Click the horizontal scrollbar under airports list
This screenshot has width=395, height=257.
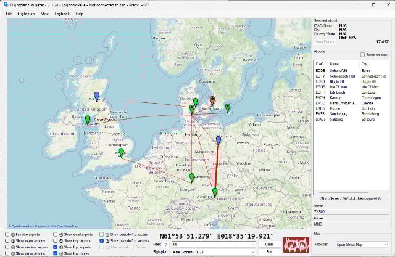coord(344,192)
